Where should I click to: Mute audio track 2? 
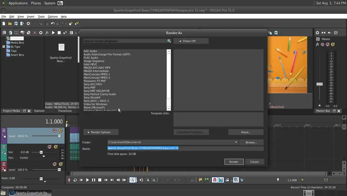tap(49, 147)
